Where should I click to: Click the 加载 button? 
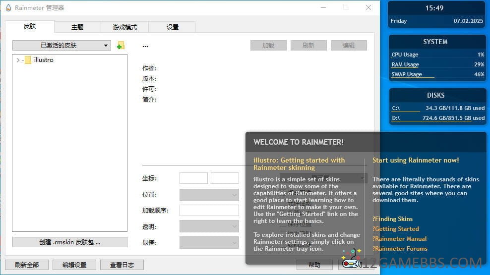(x=268, y=45)
